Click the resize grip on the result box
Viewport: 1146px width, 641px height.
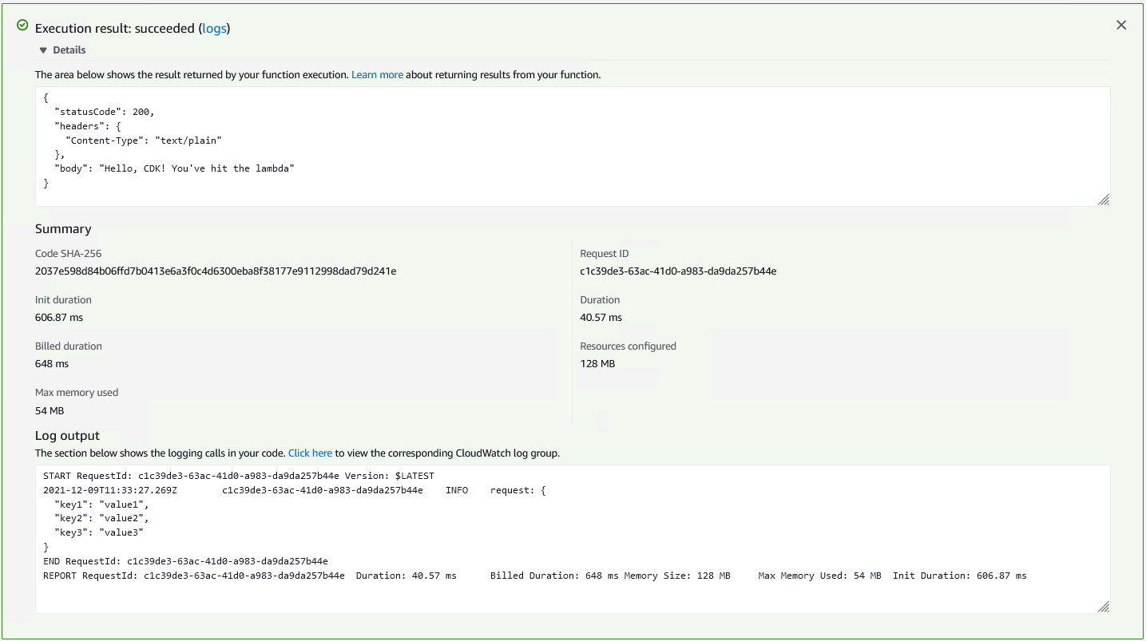tap(1104, 198)
